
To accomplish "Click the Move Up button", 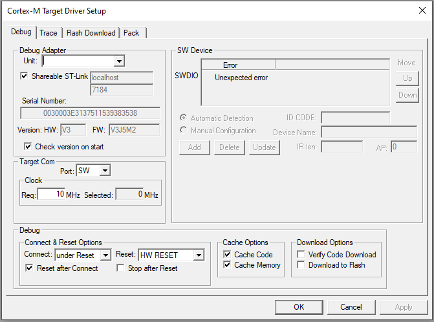I will click(407, 79).
